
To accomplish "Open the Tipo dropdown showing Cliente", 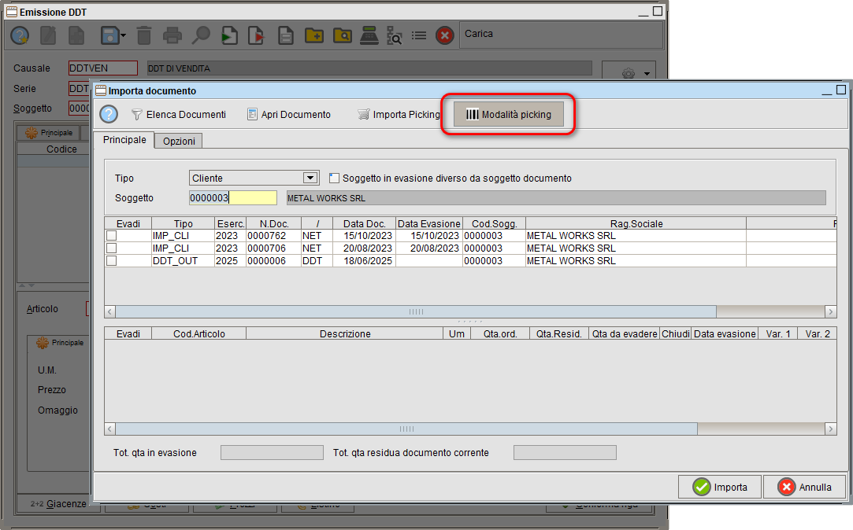I will (x=310, y=178).
